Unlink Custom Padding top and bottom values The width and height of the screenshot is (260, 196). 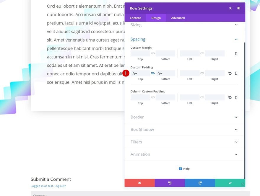click(x=153, y=73)
